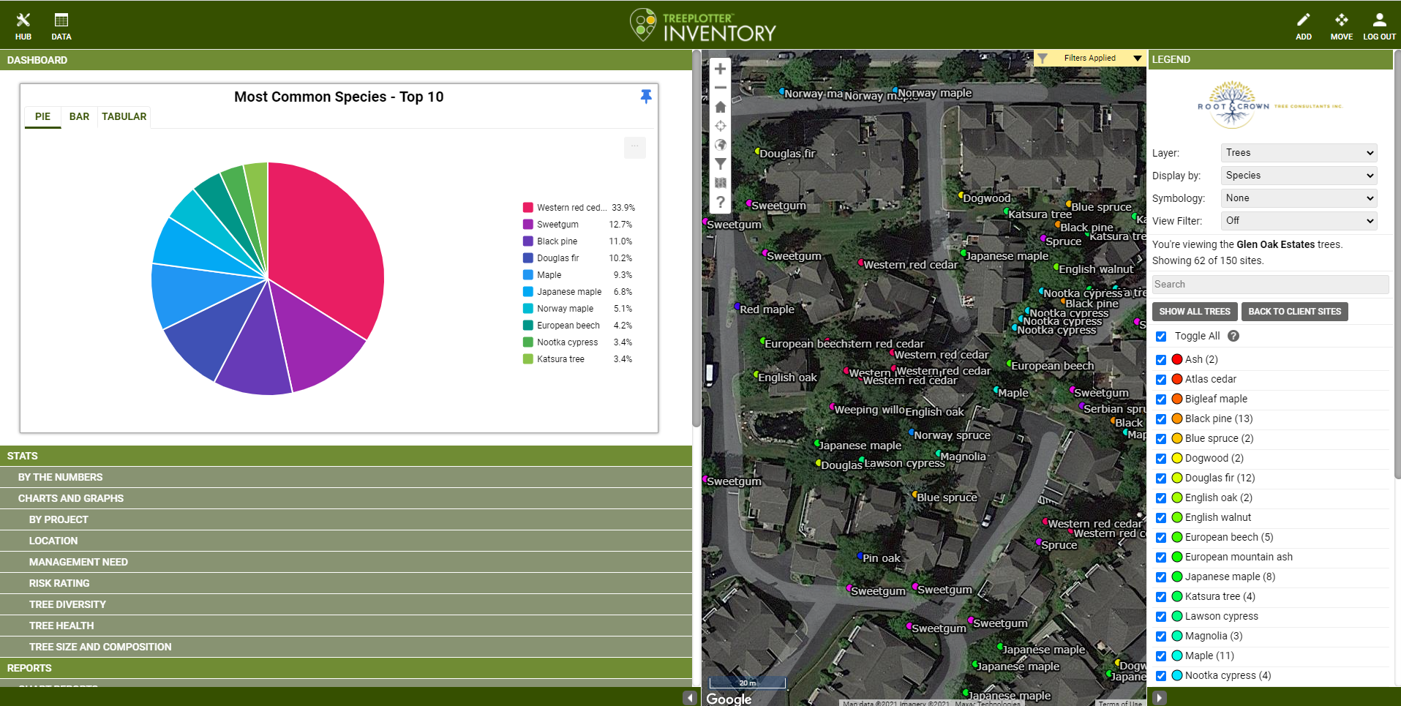
Task: Click BACK TO CLIENT SITES button
Action: tap(1294, 312)
